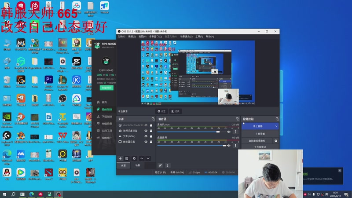Open source properties gear in Sources toolbar
The width and height of the screenshot is (352, 198).
134,158
